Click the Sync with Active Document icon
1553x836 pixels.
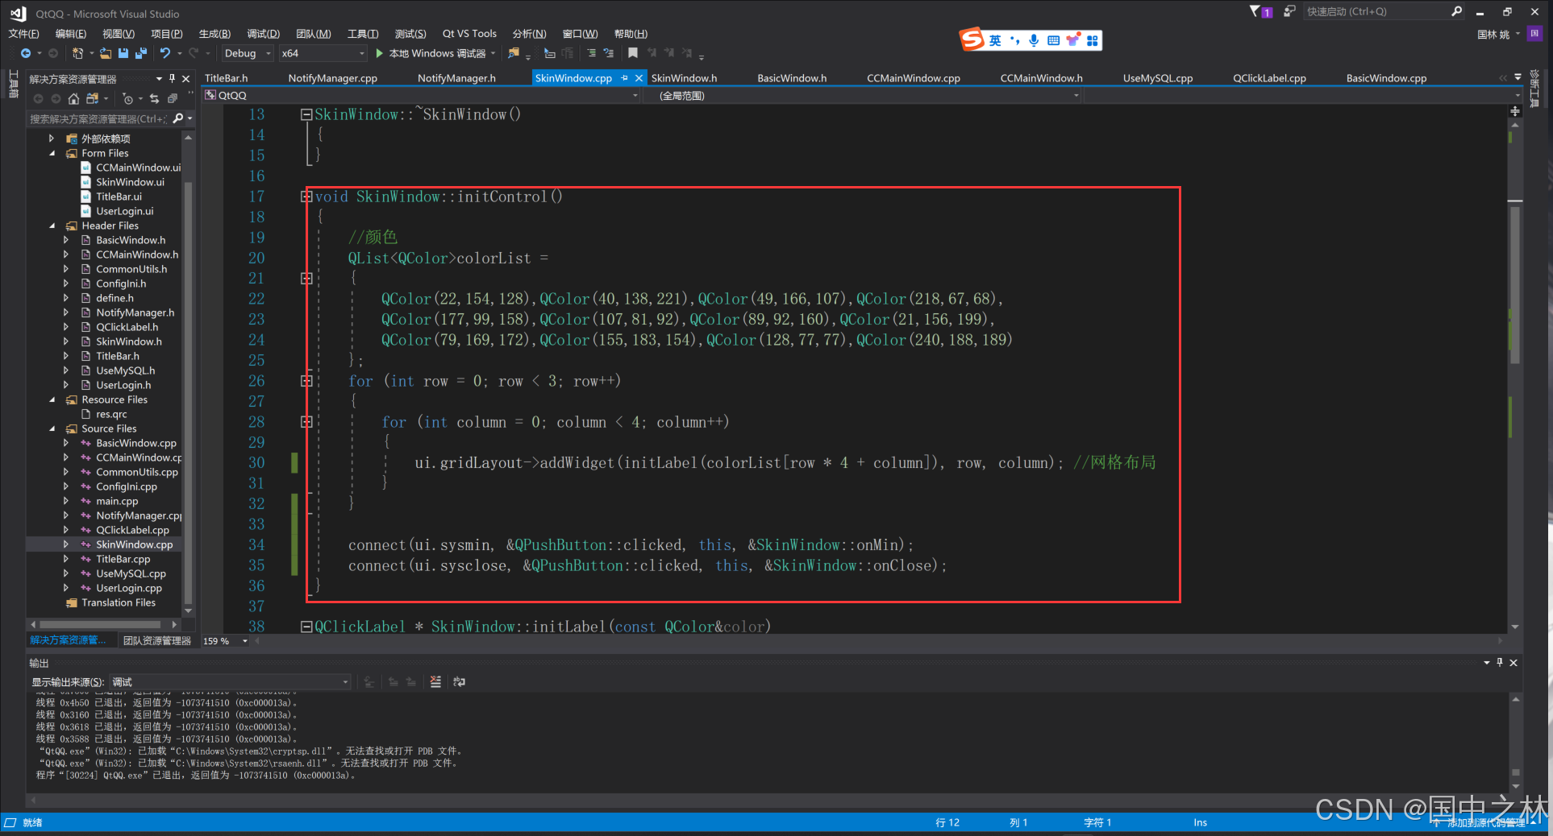(x=154, y=98)
